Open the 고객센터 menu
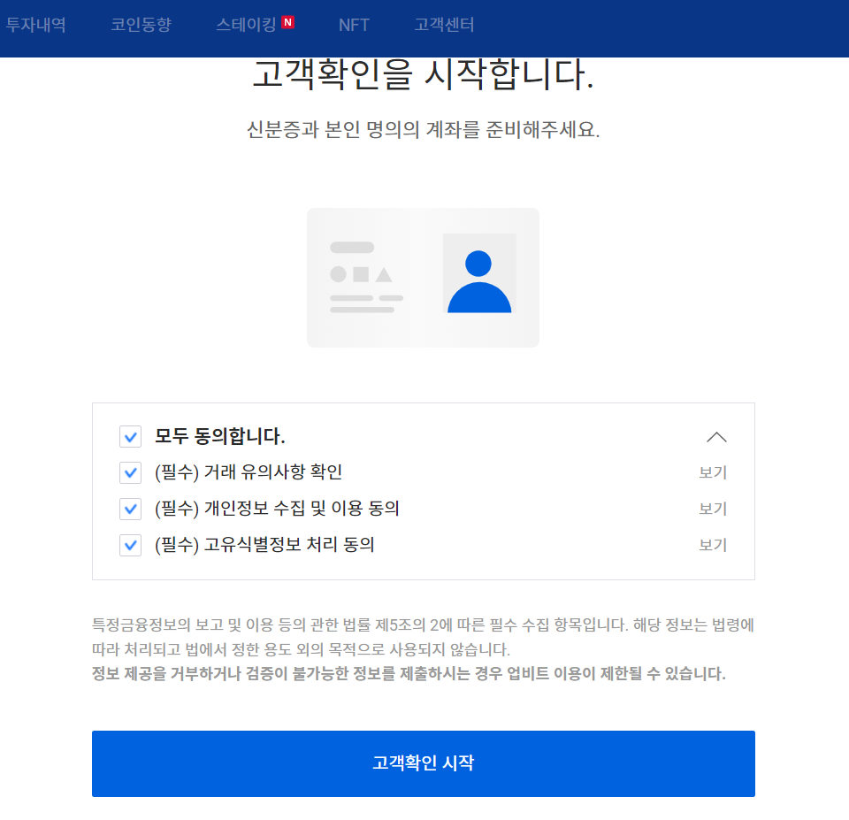Image resolution: width=849 pixels, height=820 pixels. 444,25
